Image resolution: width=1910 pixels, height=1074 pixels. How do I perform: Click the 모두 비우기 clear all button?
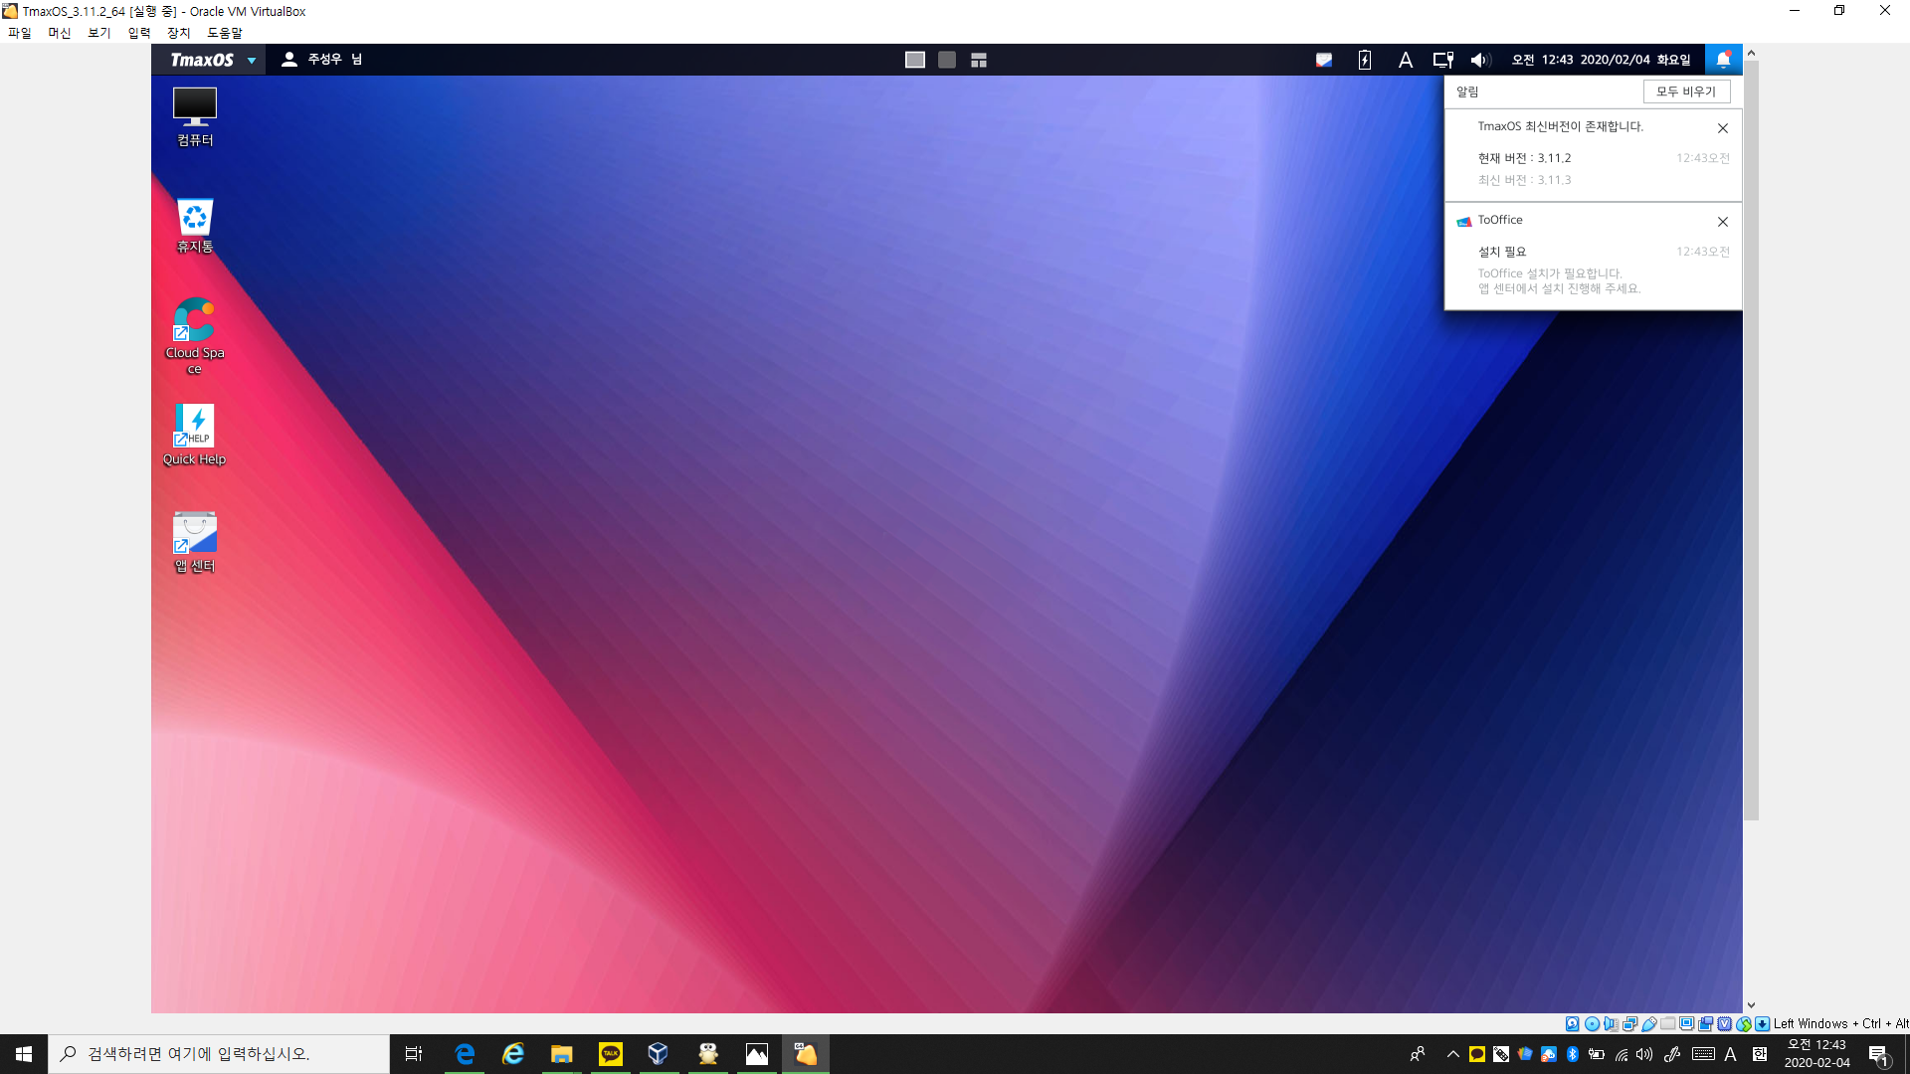[x=1686, y=91]
